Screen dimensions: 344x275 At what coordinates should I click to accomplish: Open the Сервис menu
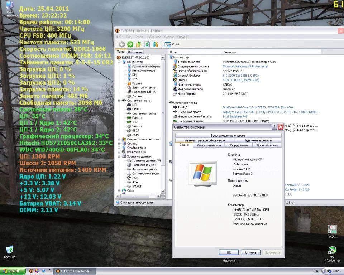(x=169, y=37)
